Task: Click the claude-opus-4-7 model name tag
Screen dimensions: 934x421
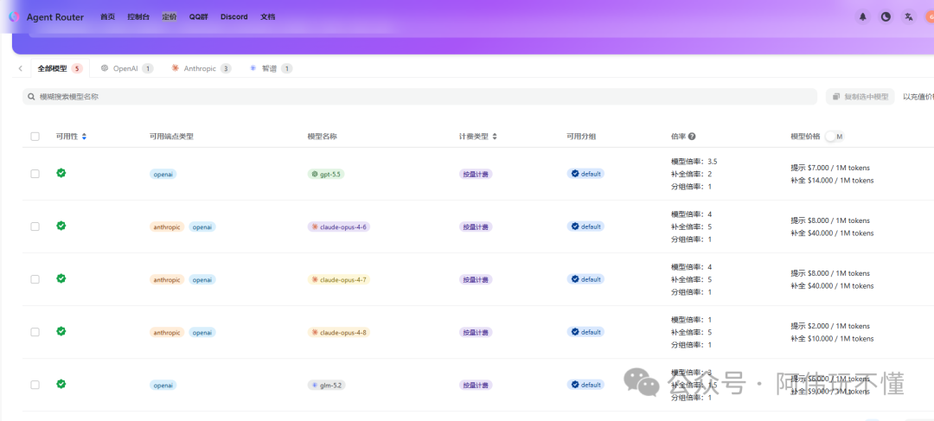Action: pyautogui.click(x=339, y=279)
